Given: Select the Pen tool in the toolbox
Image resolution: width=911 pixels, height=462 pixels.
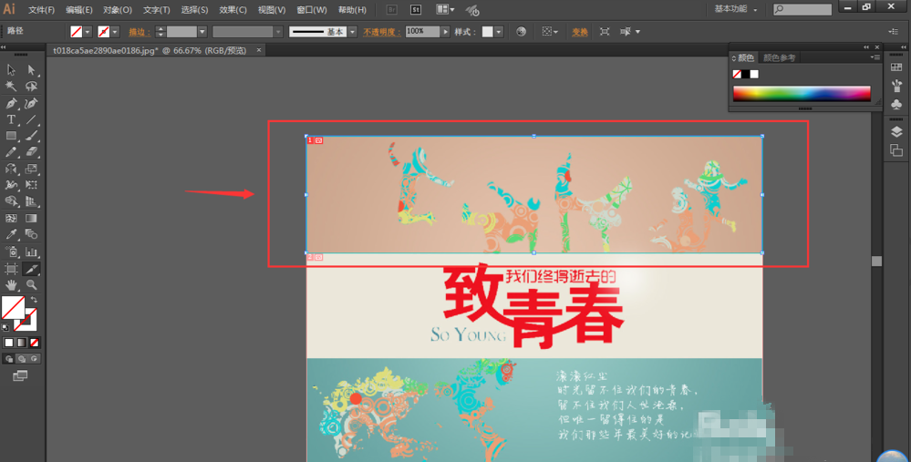Looking at the screenshot, I should pyautogui.click(x=12, y=103).
